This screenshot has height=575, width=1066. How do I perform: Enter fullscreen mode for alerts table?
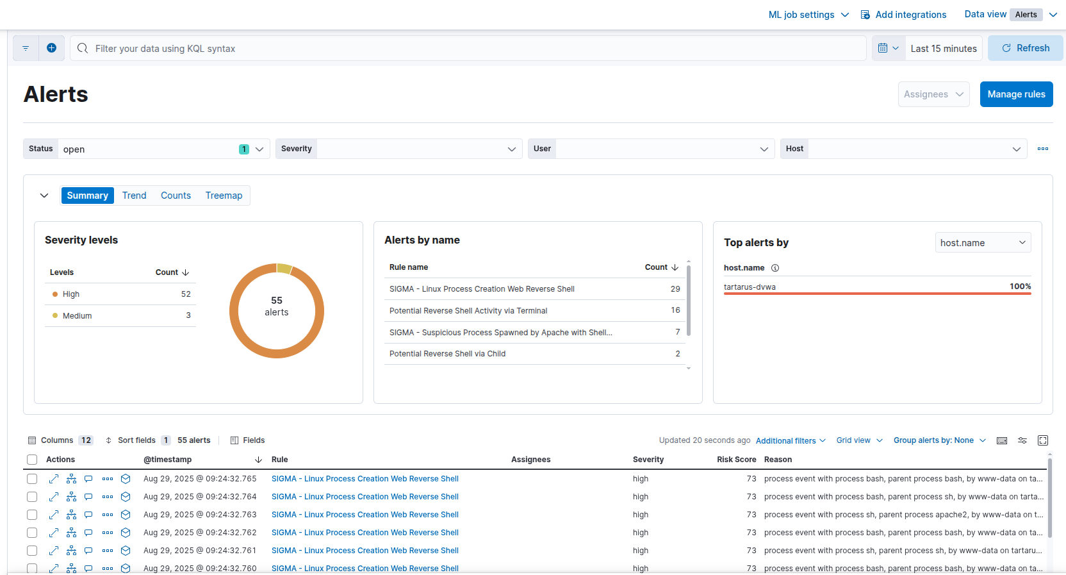(x=1042, y=440)
